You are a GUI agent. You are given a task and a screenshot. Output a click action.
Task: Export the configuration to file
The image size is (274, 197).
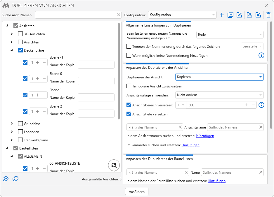pos(249,15)
